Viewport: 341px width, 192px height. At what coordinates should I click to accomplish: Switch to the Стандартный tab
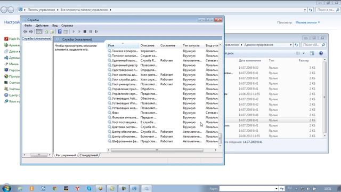coord(89,155)
